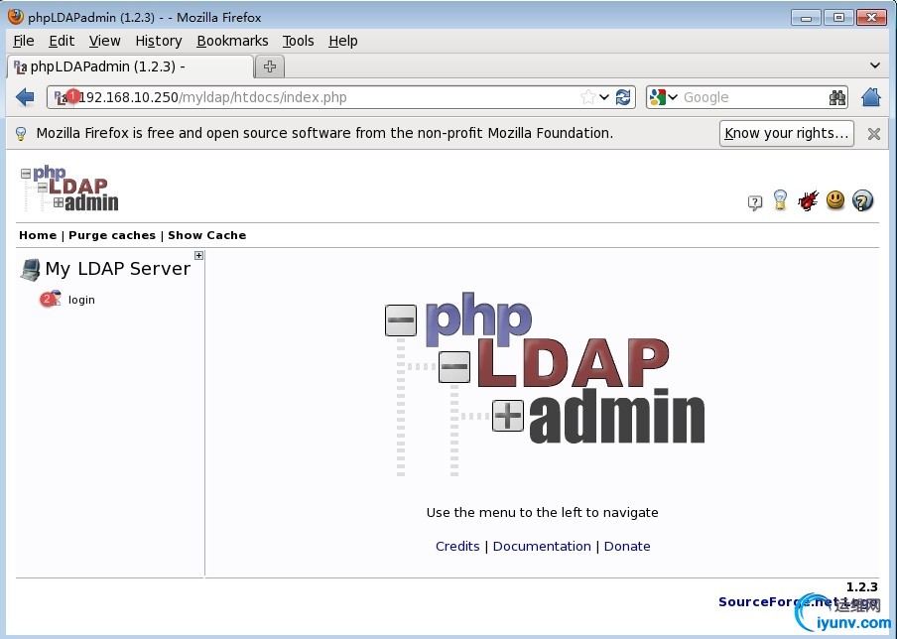Click Know your rights button
Screen dimensions: 897x639
click(787, 133)
